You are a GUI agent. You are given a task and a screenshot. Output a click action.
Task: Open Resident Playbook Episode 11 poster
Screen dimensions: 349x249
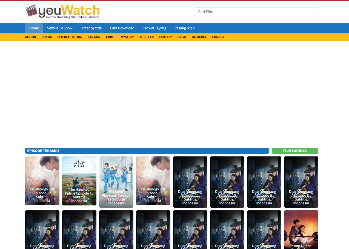(x=116, y=182)
